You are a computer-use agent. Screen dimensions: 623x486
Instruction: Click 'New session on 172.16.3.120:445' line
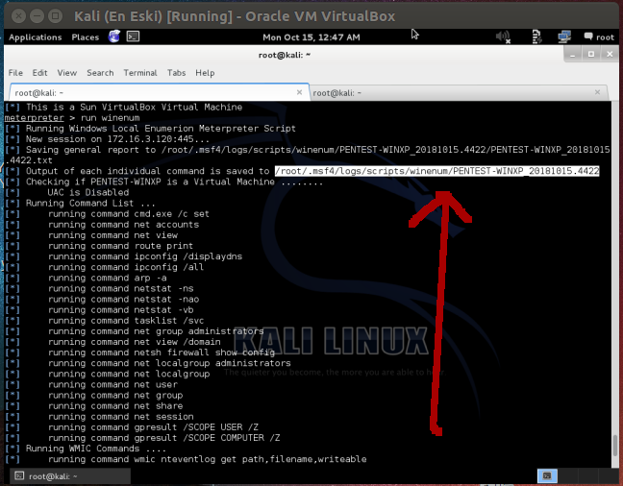click(117, 139)
